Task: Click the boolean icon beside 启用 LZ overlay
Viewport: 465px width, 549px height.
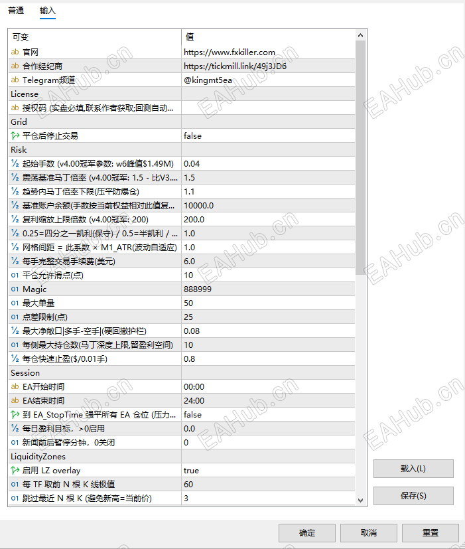Action: click(x=15, y=471)
